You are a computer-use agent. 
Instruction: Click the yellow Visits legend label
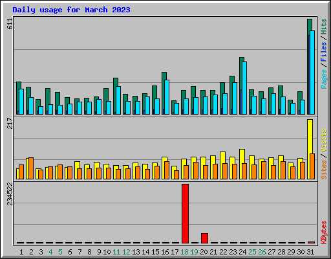(x=323, y=141)
